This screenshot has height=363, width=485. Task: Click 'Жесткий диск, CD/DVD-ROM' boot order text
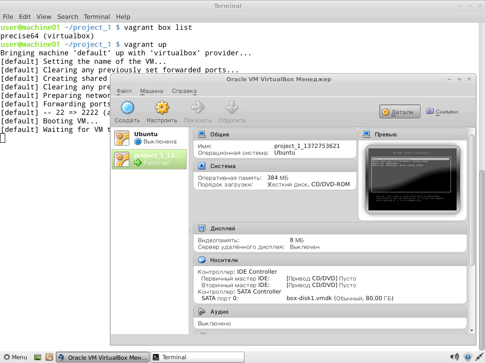(308, 185)
